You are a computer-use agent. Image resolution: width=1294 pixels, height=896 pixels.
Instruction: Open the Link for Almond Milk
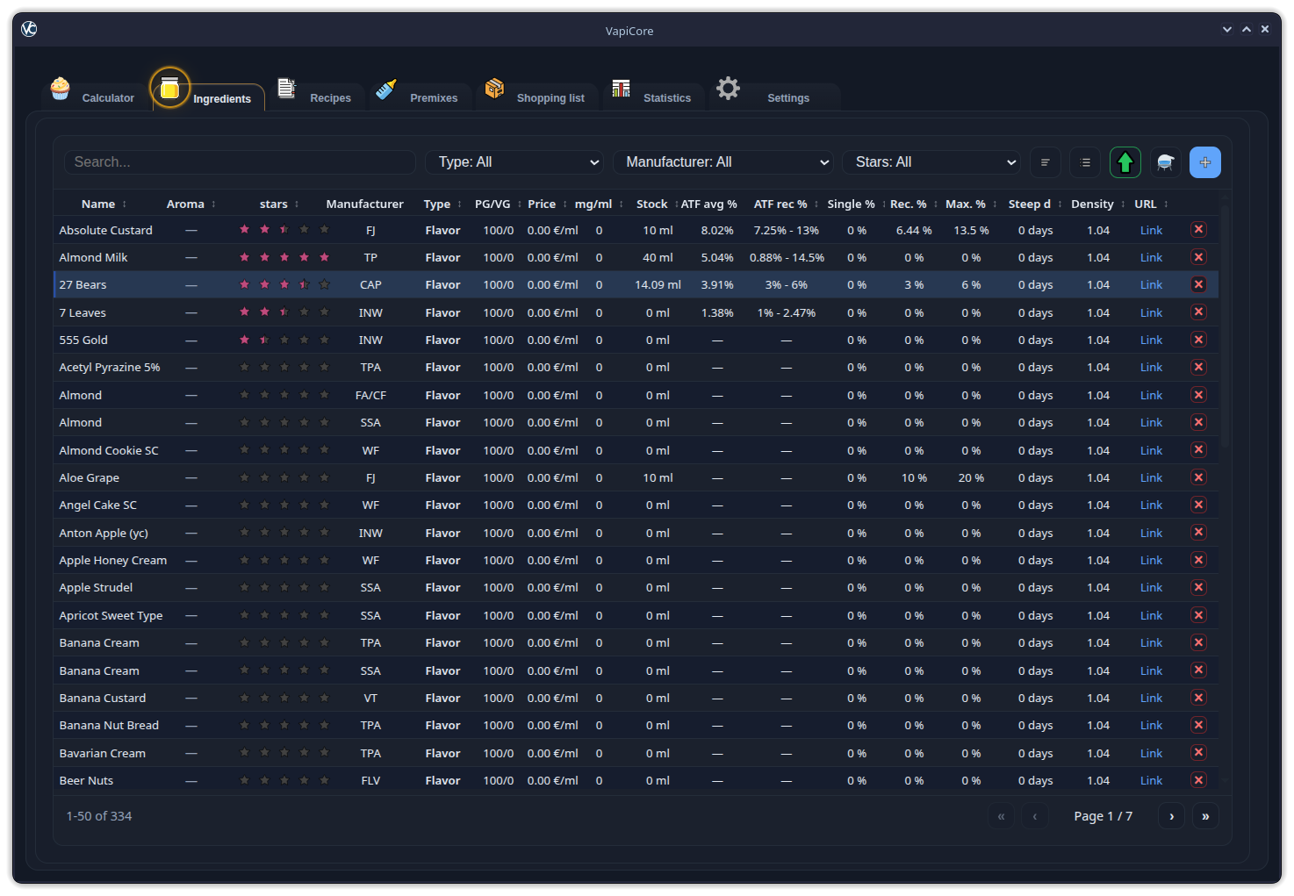[x=1150, y=257]
